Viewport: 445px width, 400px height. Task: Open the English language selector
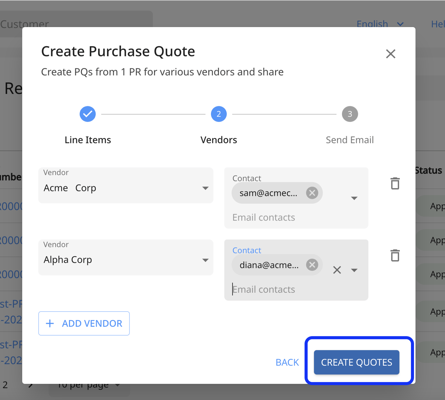click(x=380, y=24)
